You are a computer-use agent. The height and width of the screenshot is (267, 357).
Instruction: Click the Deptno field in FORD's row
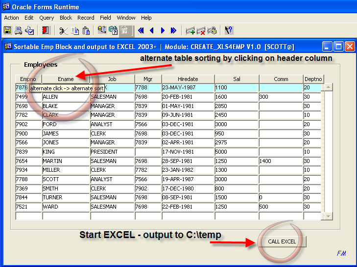point(312,124)
